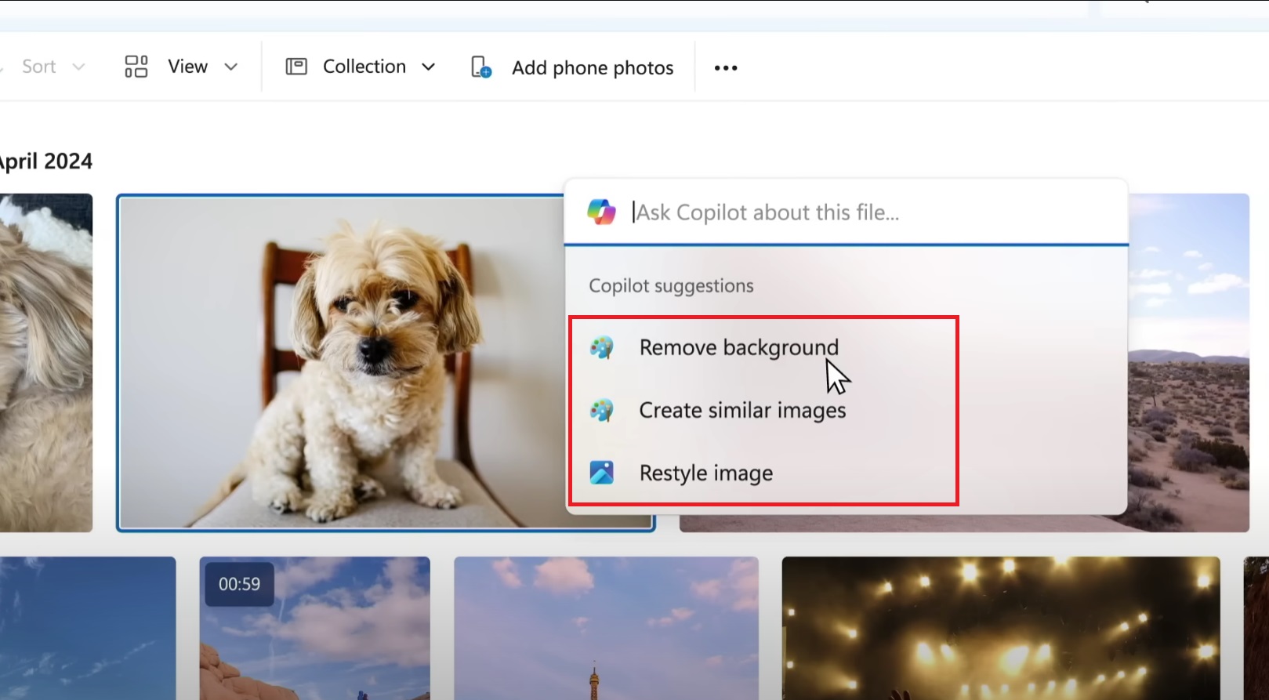Open the Eiffel Tower sky photo thumbnail
The height and width of the screenshot is (700, 1269).
pyautogui.click(x=607, y=628)
